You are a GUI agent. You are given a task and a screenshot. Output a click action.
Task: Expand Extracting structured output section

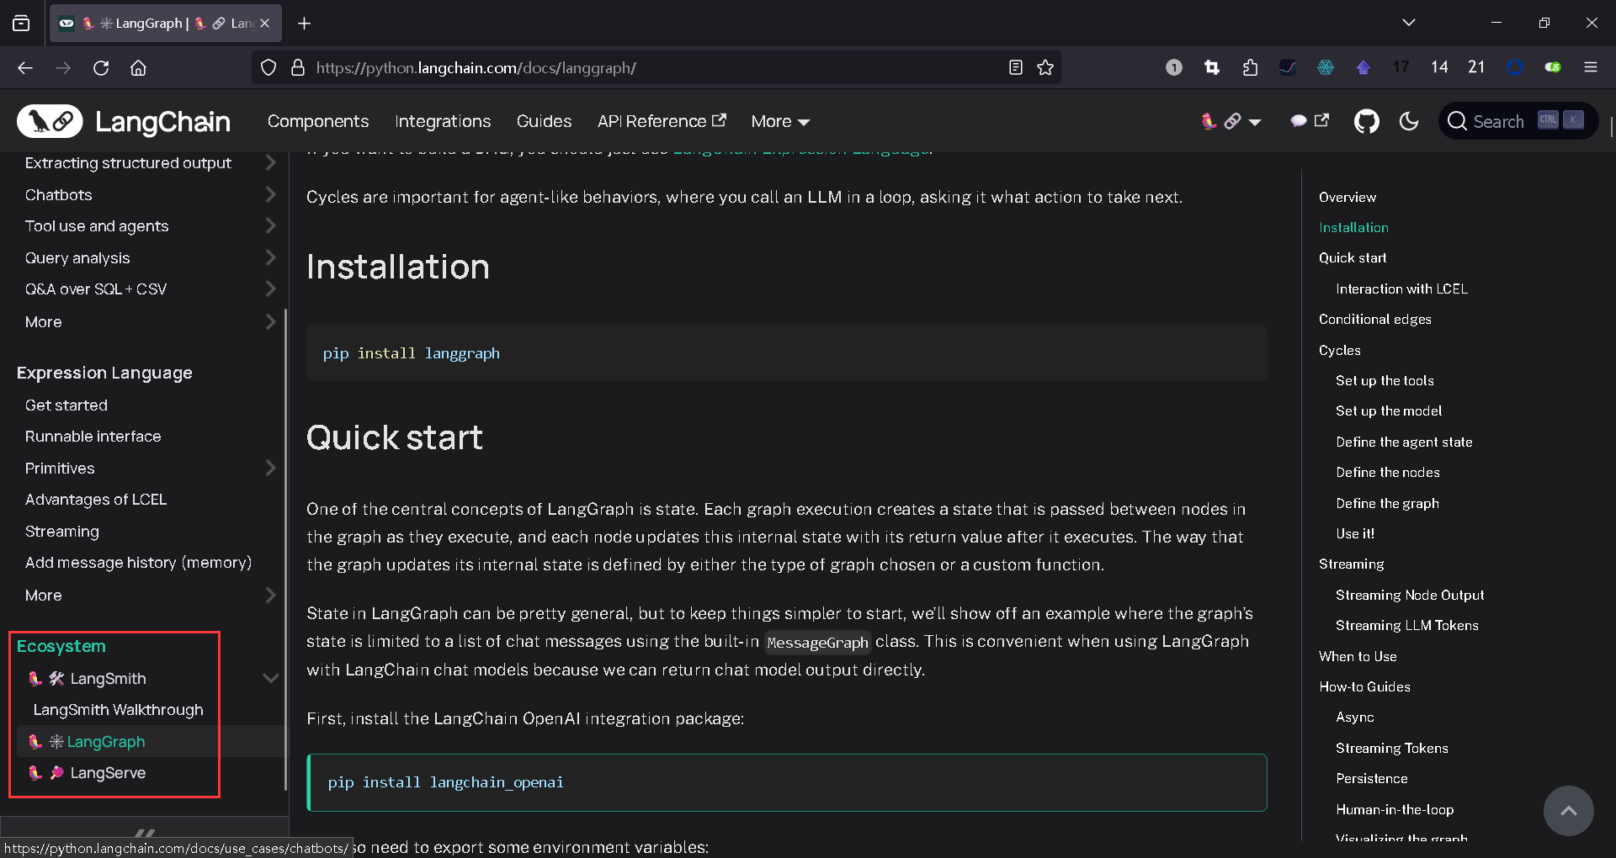(270, 163)
